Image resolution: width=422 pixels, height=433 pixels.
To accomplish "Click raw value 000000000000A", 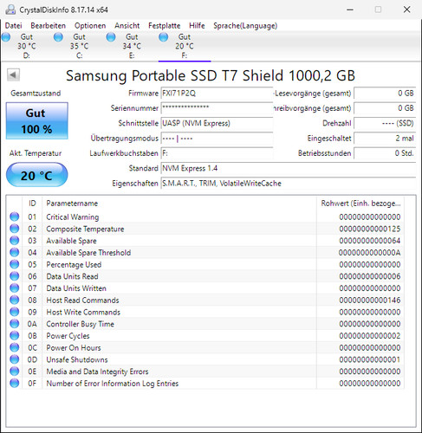I will (370, 253).
